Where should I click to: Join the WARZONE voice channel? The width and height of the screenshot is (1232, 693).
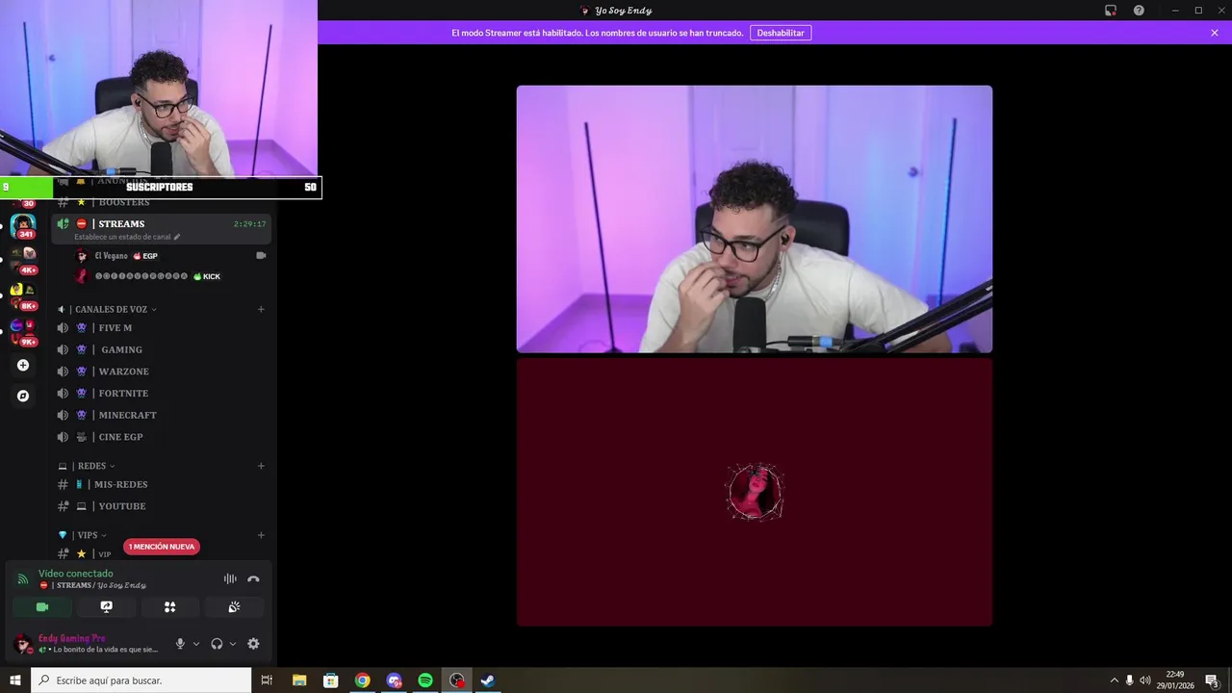tap(162, 372)
